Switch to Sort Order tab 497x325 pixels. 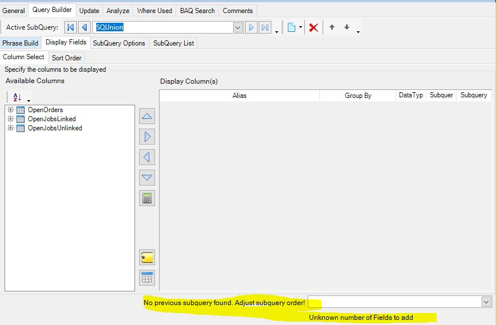pos(67,58)
